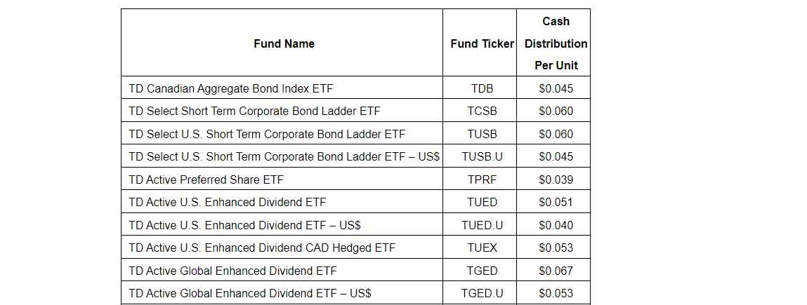Select the TUEX ticker cell
Screen dimensions: 807x305
482,248
